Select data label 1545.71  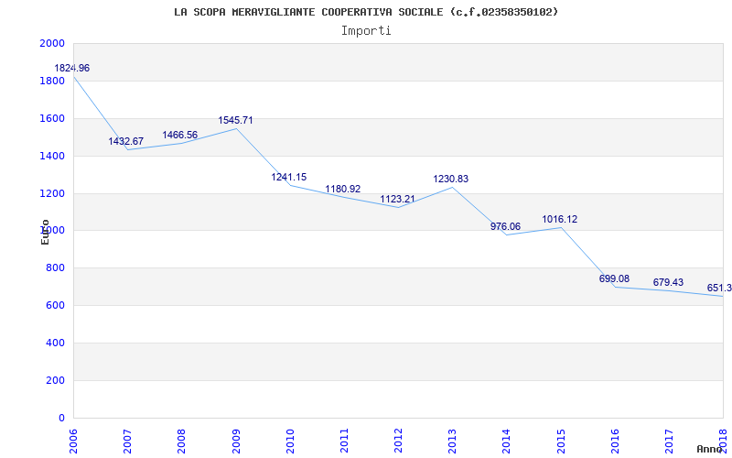235,121
